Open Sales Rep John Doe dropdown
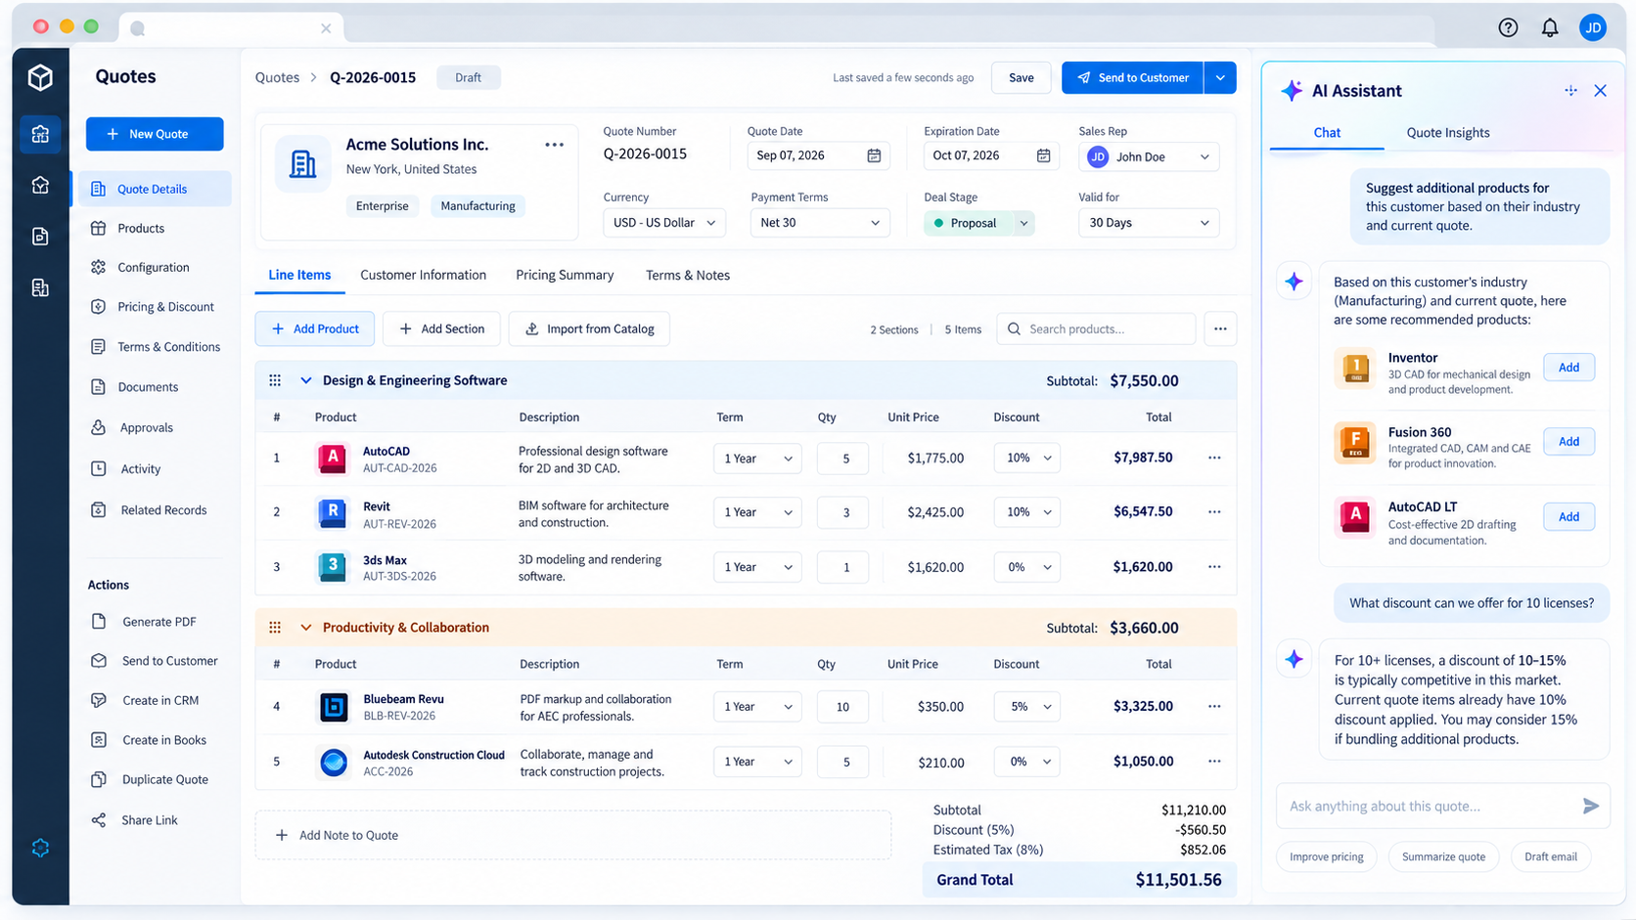The height and width of the screenshot is (920, 1636). click(1149, 156)
